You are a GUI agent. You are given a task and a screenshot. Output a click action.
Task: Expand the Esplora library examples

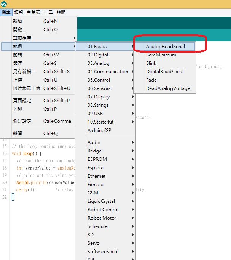coord(105,168)
